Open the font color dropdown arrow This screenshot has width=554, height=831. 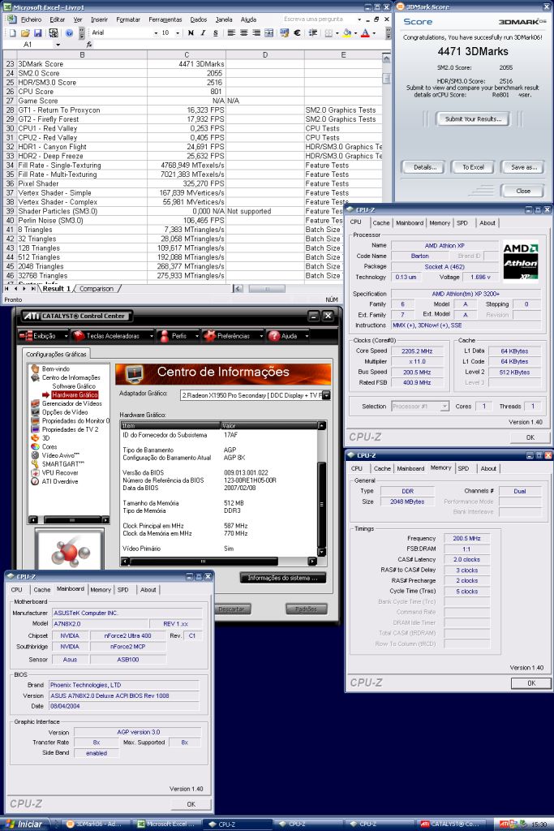point(374,32)
